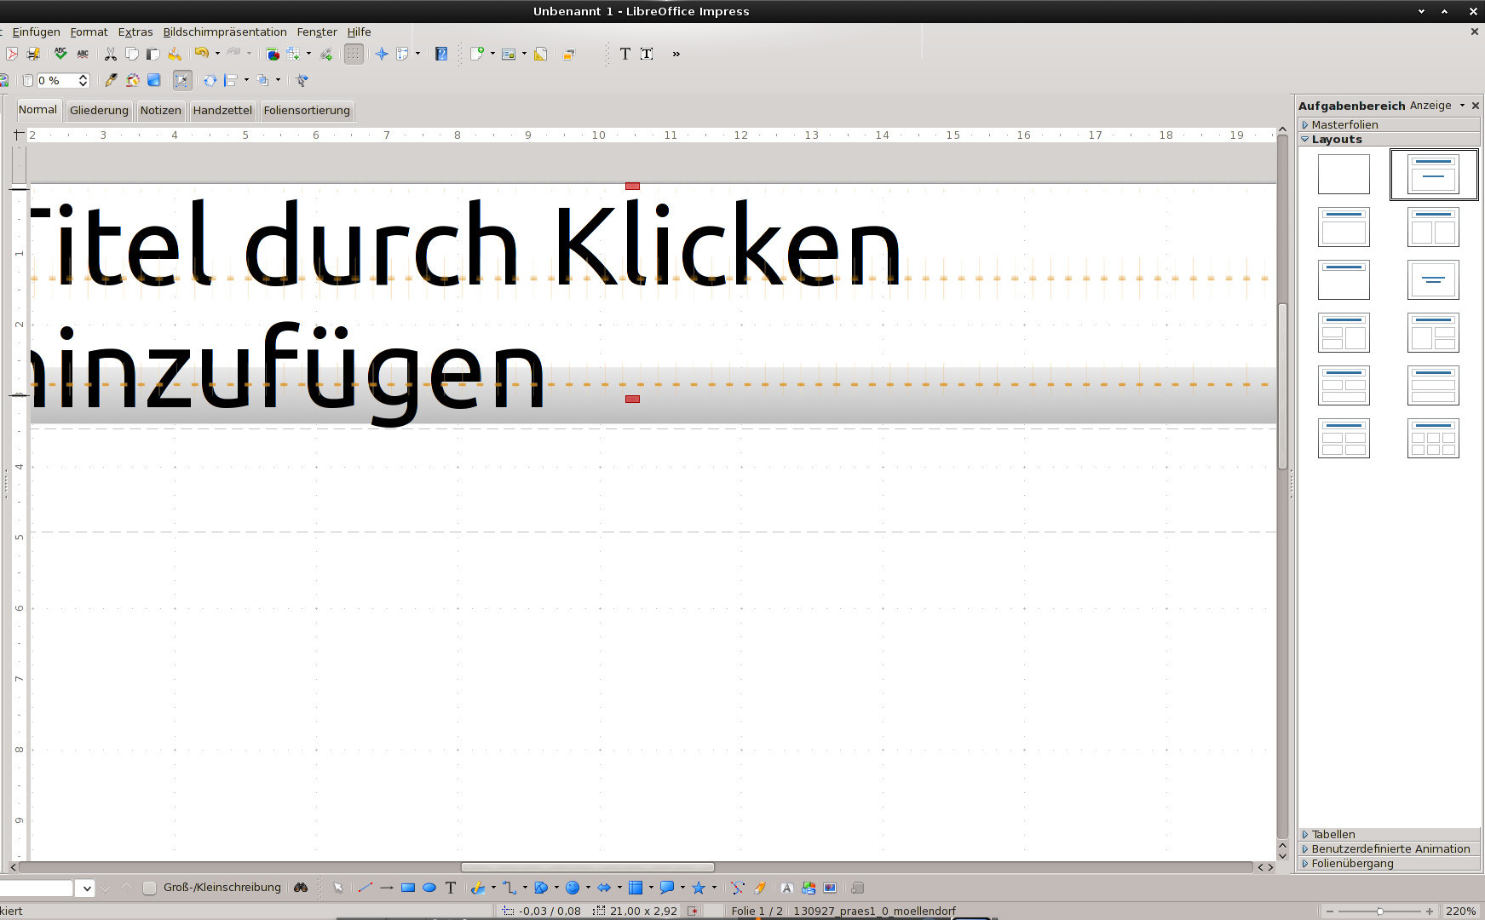The height and width of the screenshot is (920, 1485).
Task: Click the Text T tool in top toolbar
Action: [x=625, y=54]
